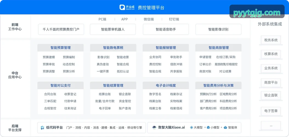The height and width of the screenshot is (137, 289).
Task: Click the 智能体 robot icon
Action: [225, 127]
